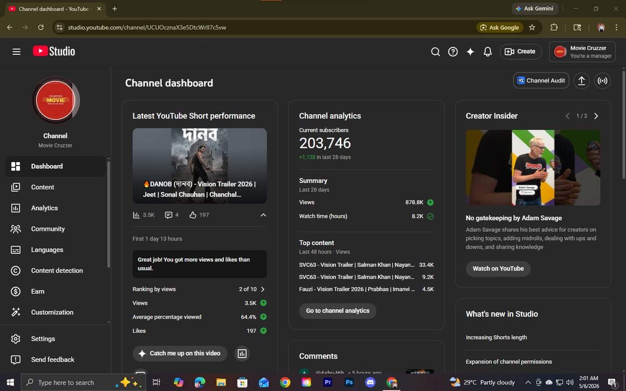Image resolution: width=626 pixels, height=391 pixels.
Task: Open Analytics in the sidebar
Action: [x=55, y=208]
